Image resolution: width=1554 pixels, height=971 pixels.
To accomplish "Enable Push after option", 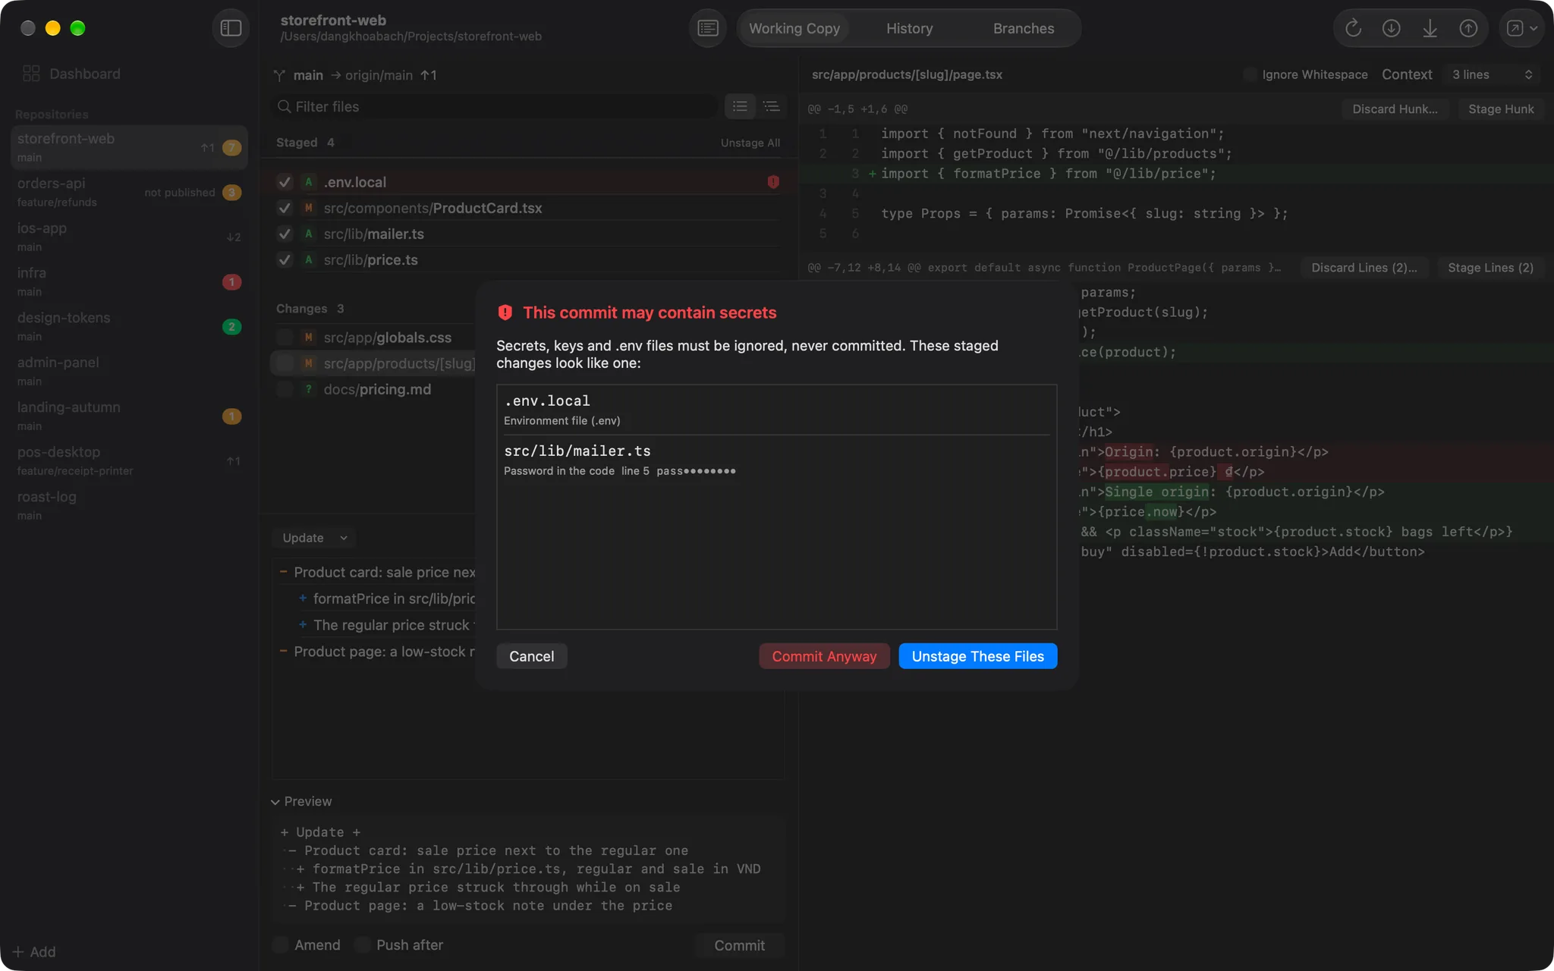I will [x=363, y=944].
